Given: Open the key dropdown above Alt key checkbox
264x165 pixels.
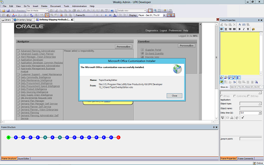Looking at the screenshot, I should pos(260,92).
